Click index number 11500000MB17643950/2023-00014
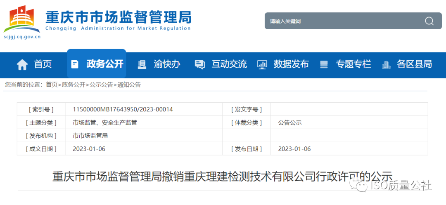 pyautogui.click(x=123, y=109)
